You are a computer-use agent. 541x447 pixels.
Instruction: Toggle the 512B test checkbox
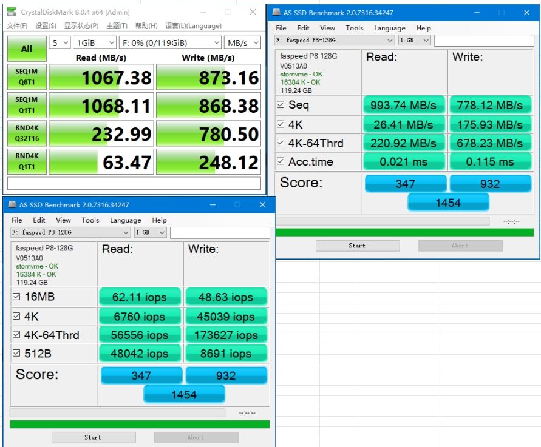pyautogui.click(x=17, y=354)
